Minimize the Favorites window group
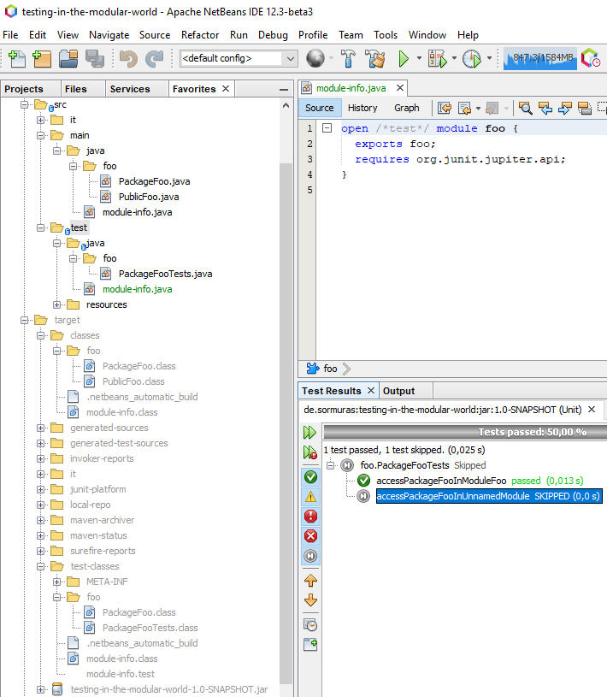 pos(284,89)
